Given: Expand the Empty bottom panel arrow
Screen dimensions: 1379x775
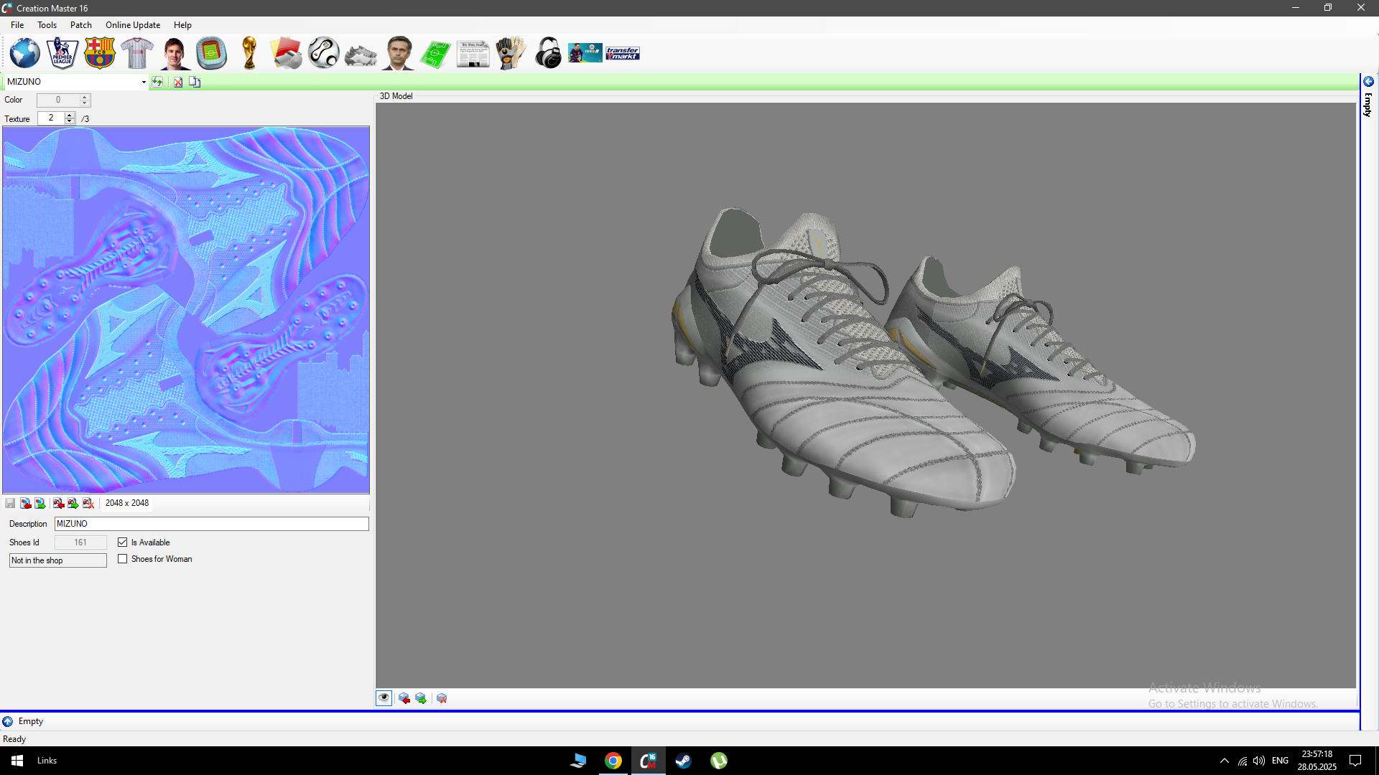Looking at the screenshot, I should click(7, 721).
